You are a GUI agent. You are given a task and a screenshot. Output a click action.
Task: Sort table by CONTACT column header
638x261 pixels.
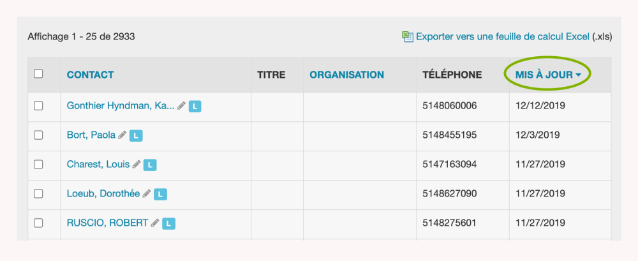tap(90, 75)
